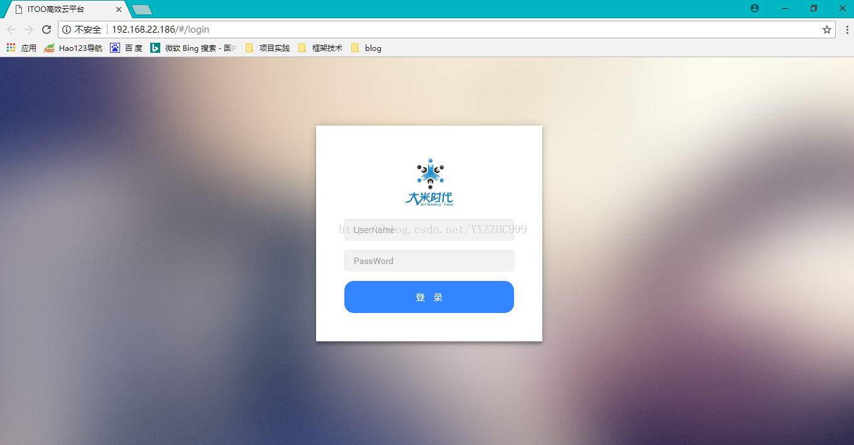Click the blue 登录 button
This screenshot has width=854, height=445.
429,297
